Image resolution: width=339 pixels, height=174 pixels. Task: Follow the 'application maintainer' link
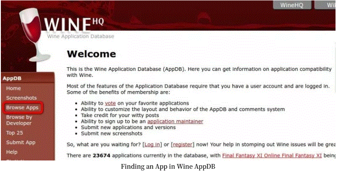175,121
